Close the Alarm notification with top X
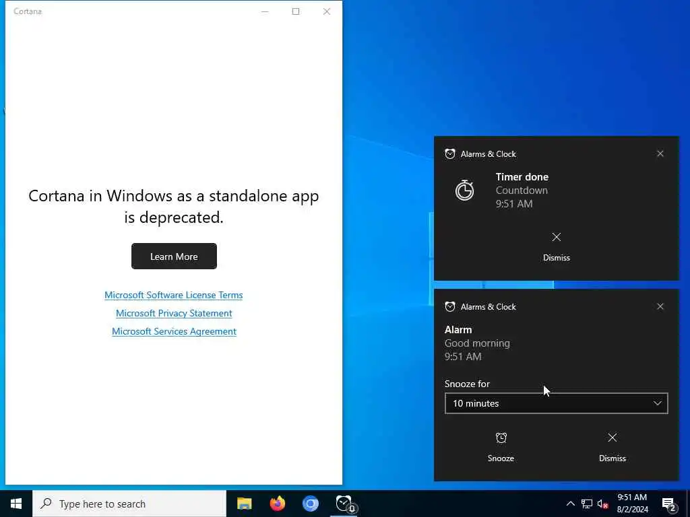This screenshot has width=690, height=517. [660, 306]
